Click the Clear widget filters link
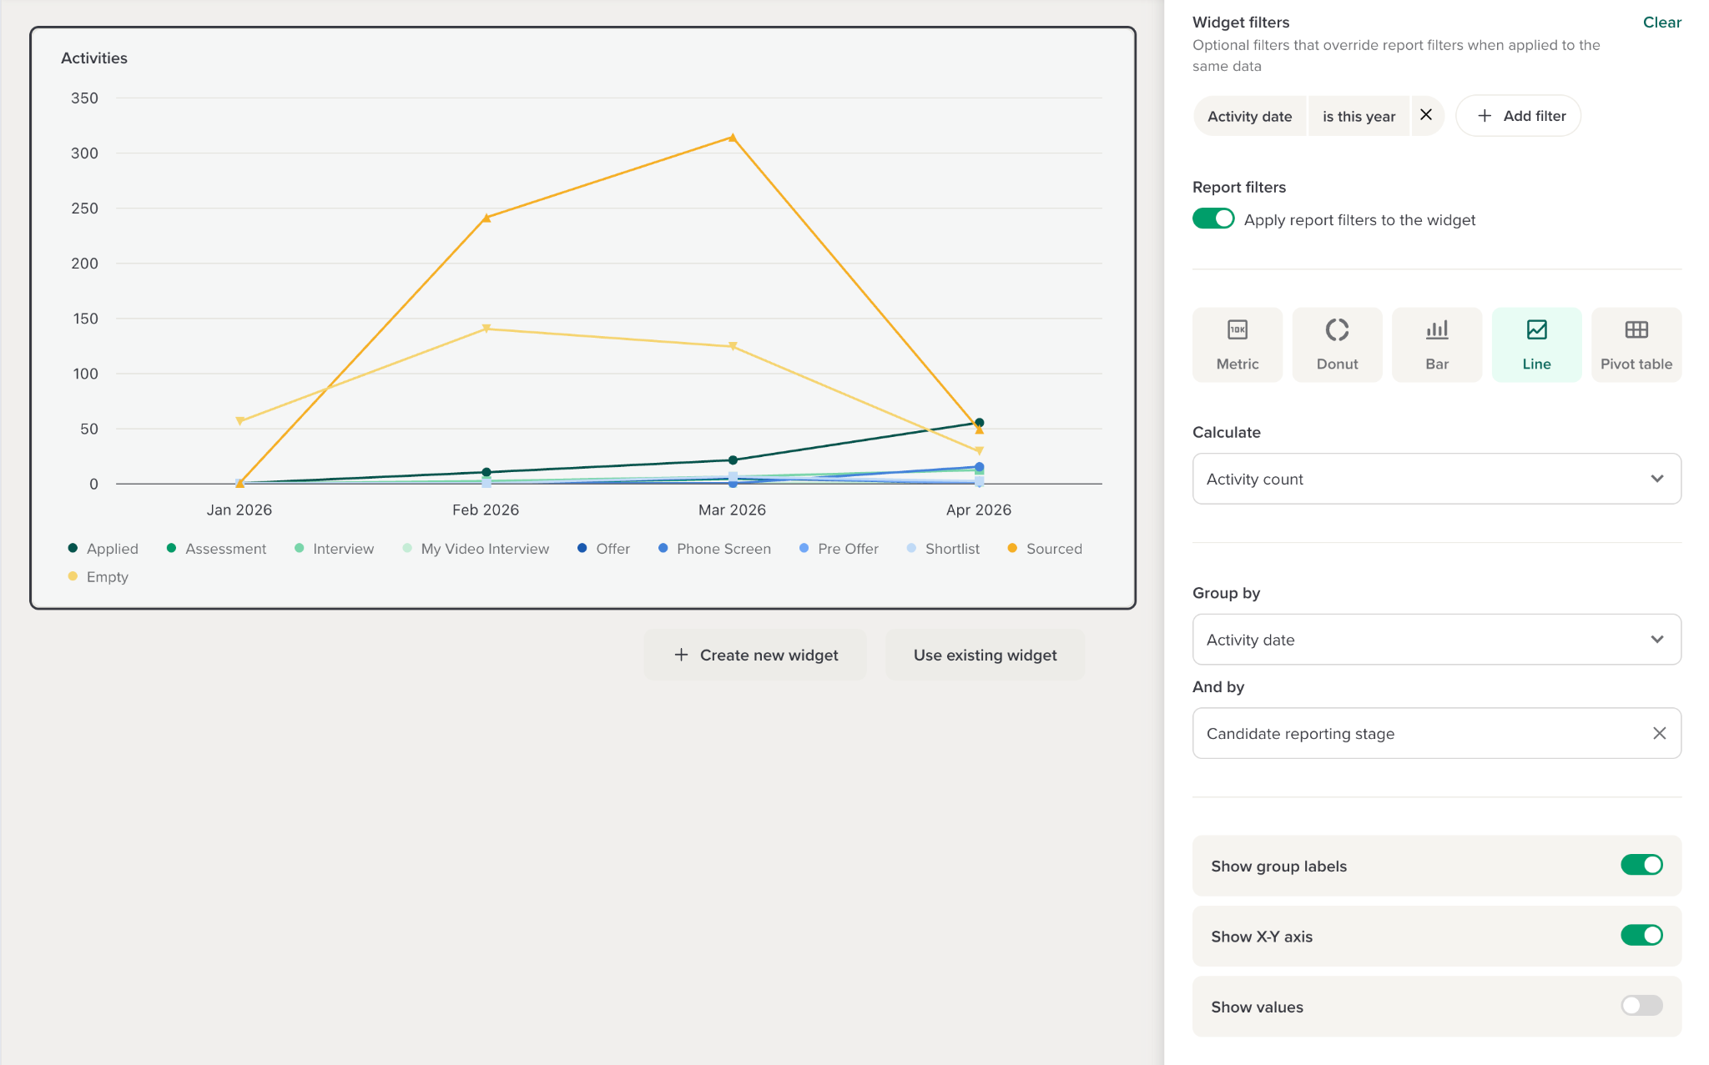Screen dimensions: 1709x1065 1661,23
